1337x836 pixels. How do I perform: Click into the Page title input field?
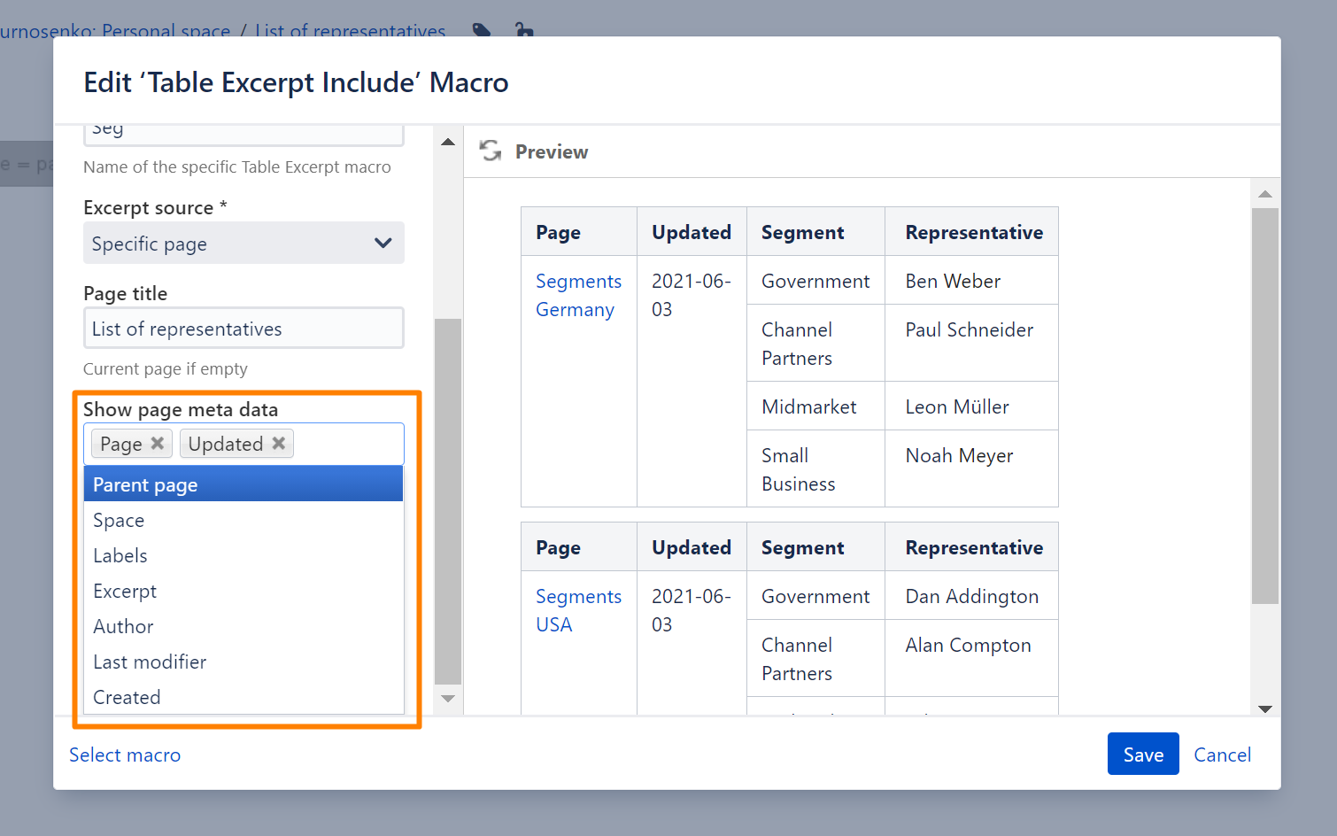(243, 329)
